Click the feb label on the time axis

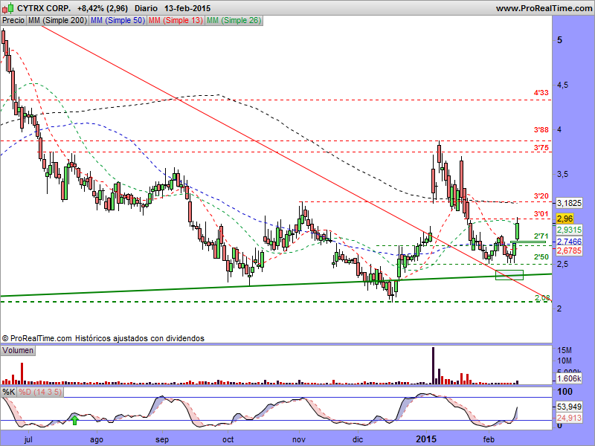489,439
